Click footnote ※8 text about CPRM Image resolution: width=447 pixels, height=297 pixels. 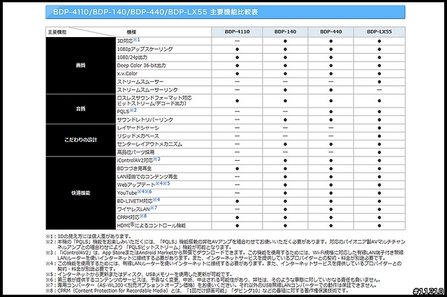click(197, 291)
